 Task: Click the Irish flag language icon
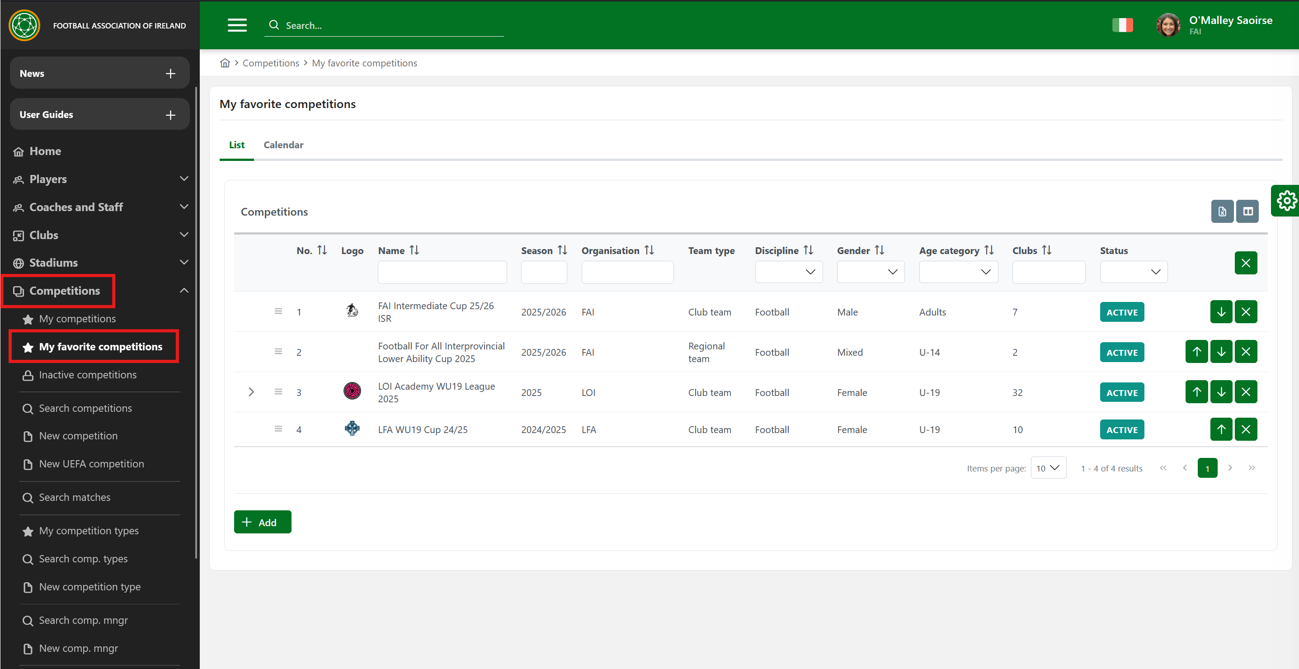coord(1122,25)
